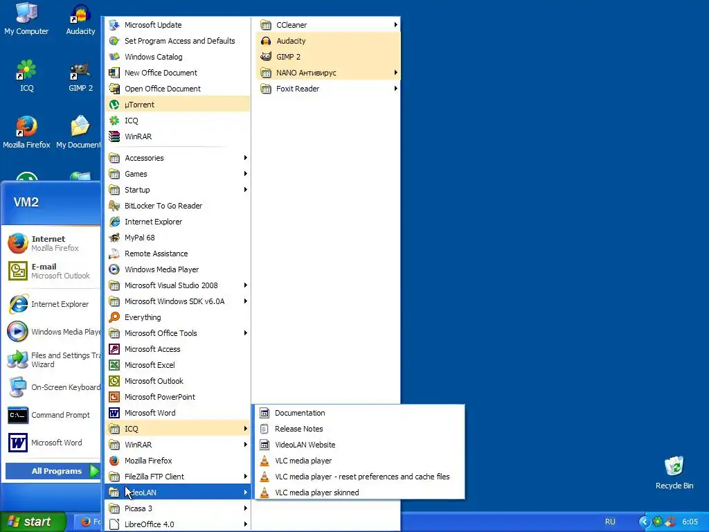This screenshot has height=532, width=709.
Task: Launch Microsoft Outlook in programs list
Action: pos(177,381)
